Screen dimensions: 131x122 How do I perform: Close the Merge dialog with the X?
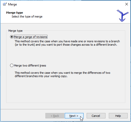(127, 4)
